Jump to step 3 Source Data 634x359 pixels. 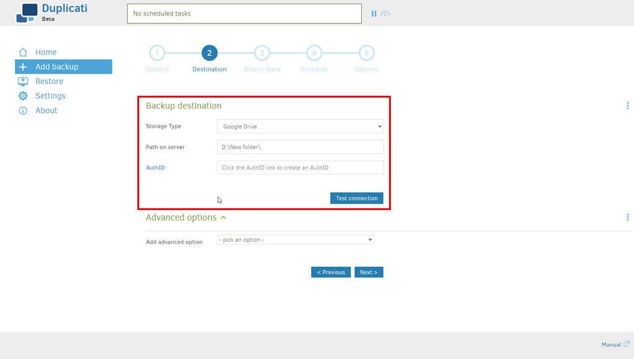click(x=262, y=53)
